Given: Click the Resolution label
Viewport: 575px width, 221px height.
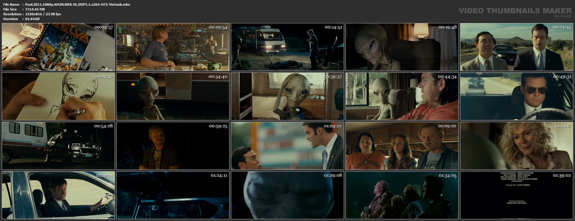Looking at the screenshot, I should click(x=12, y=14).
